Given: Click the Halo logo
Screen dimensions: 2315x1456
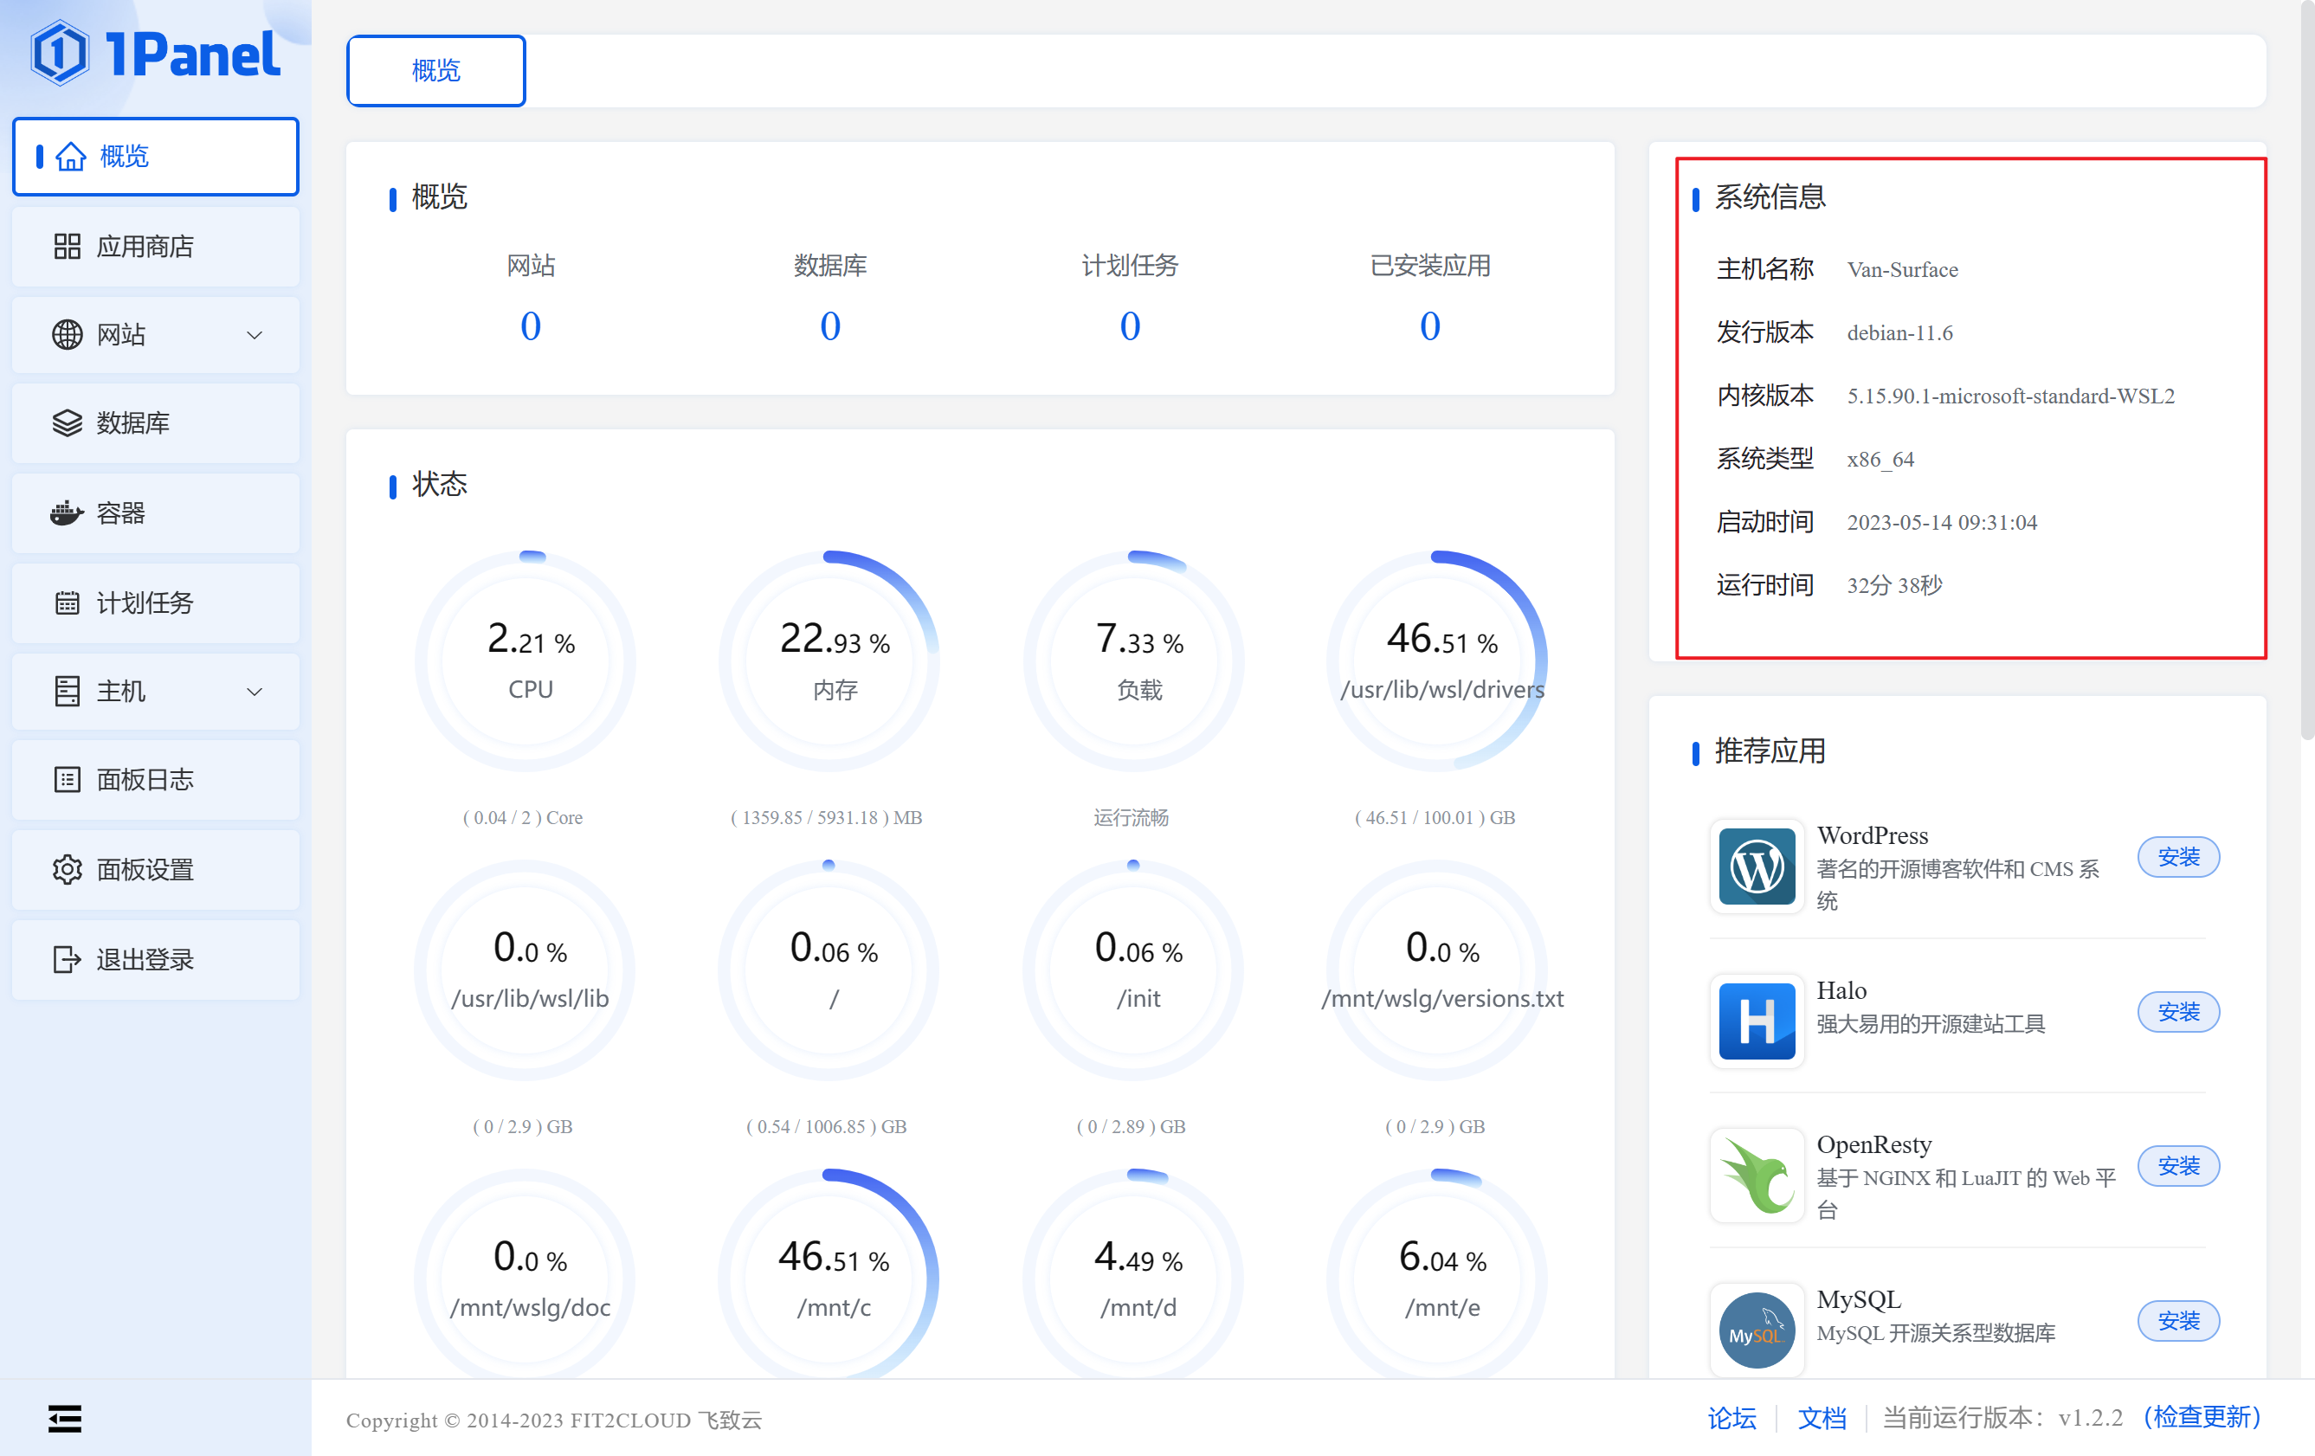Looking at the screenshot, I should pyautogui.click(x=1756, y=1021).
